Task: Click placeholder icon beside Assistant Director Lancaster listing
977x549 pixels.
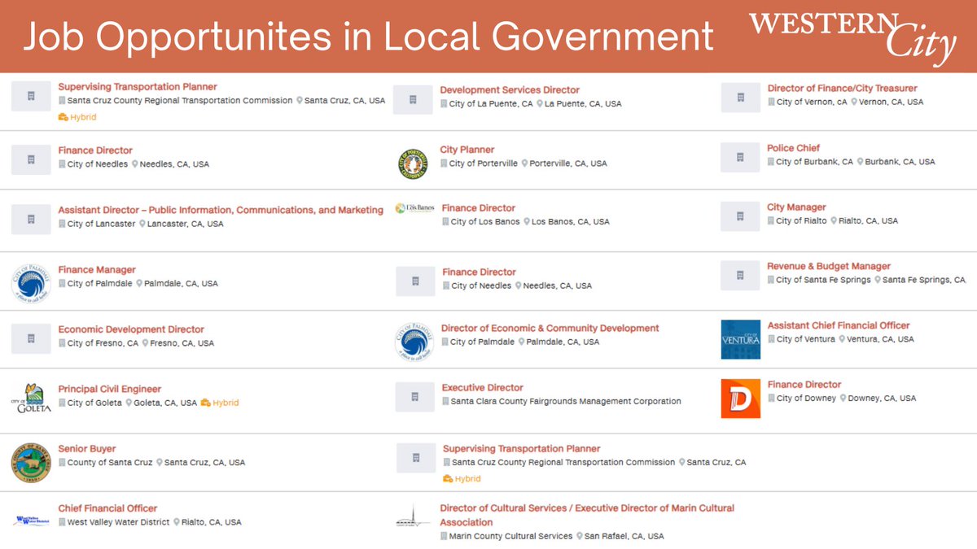Action: coord(31,220)
